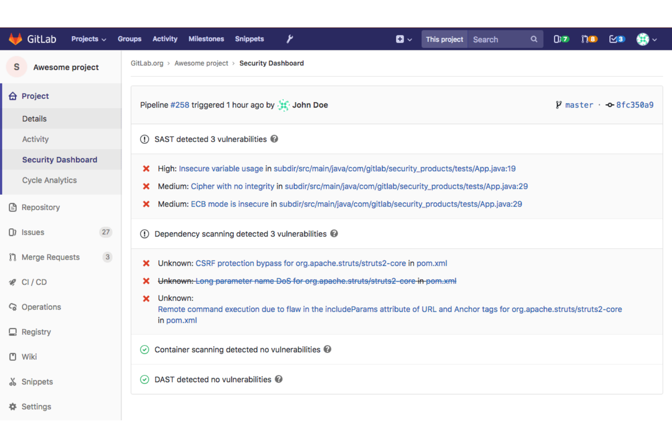Click the Wiki book icon in sidebar
The image size is (672, 448).
click(13, 357)
